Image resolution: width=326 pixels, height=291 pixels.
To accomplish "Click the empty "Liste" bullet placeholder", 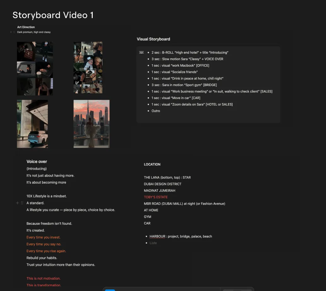I will tap(153, 243).
